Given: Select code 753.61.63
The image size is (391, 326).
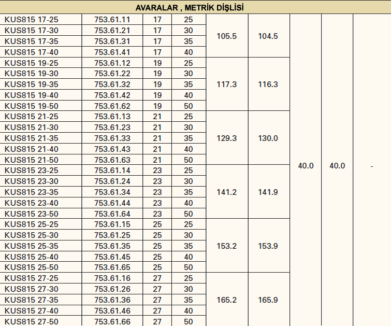Looking at the screenshot, I should [112, 160].
